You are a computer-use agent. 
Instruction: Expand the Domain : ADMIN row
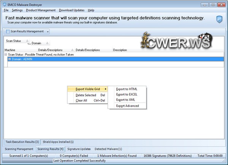(9, 59)
